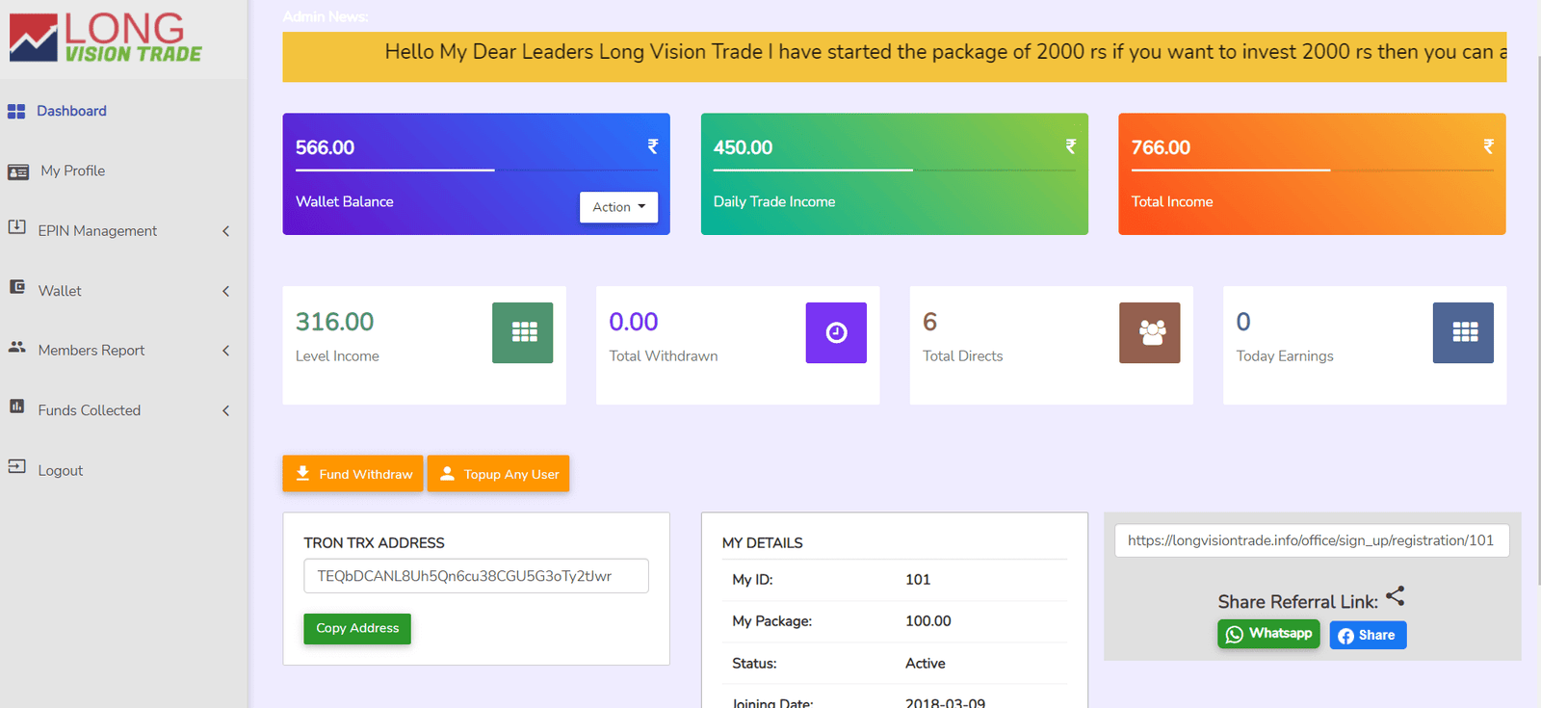Screen dimensions: 1541x708
Task: Click the Share Referral Link label
Action: pyautogui.click(x=1298, y=602)
